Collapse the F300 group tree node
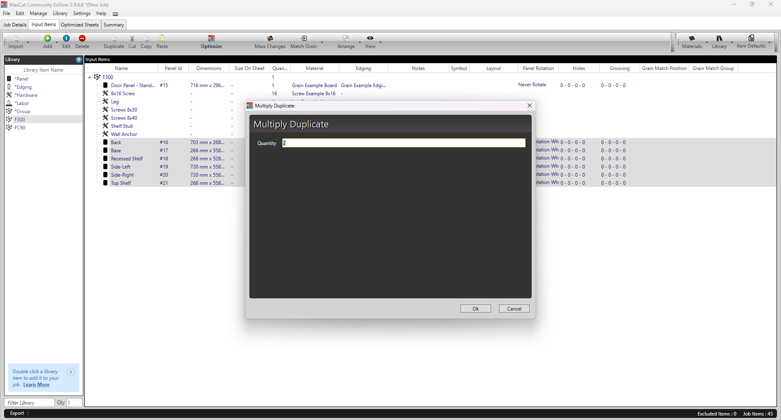Image resolution: width=781 pixels, height=420 pixels. point(89,77)
